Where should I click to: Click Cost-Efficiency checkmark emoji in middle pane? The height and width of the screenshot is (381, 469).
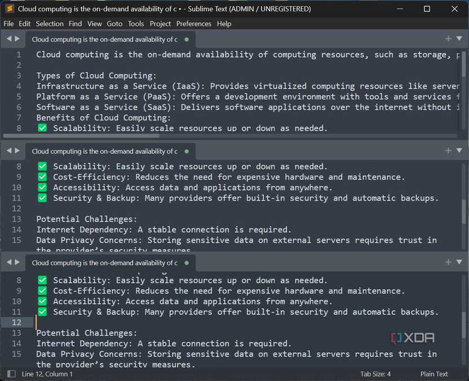pos(42,177)
